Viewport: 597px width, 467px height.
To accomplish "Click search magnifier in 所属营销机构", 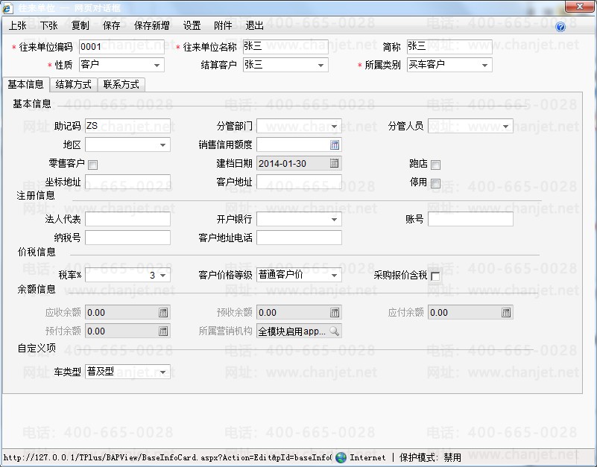I will (x=334, y=331).
